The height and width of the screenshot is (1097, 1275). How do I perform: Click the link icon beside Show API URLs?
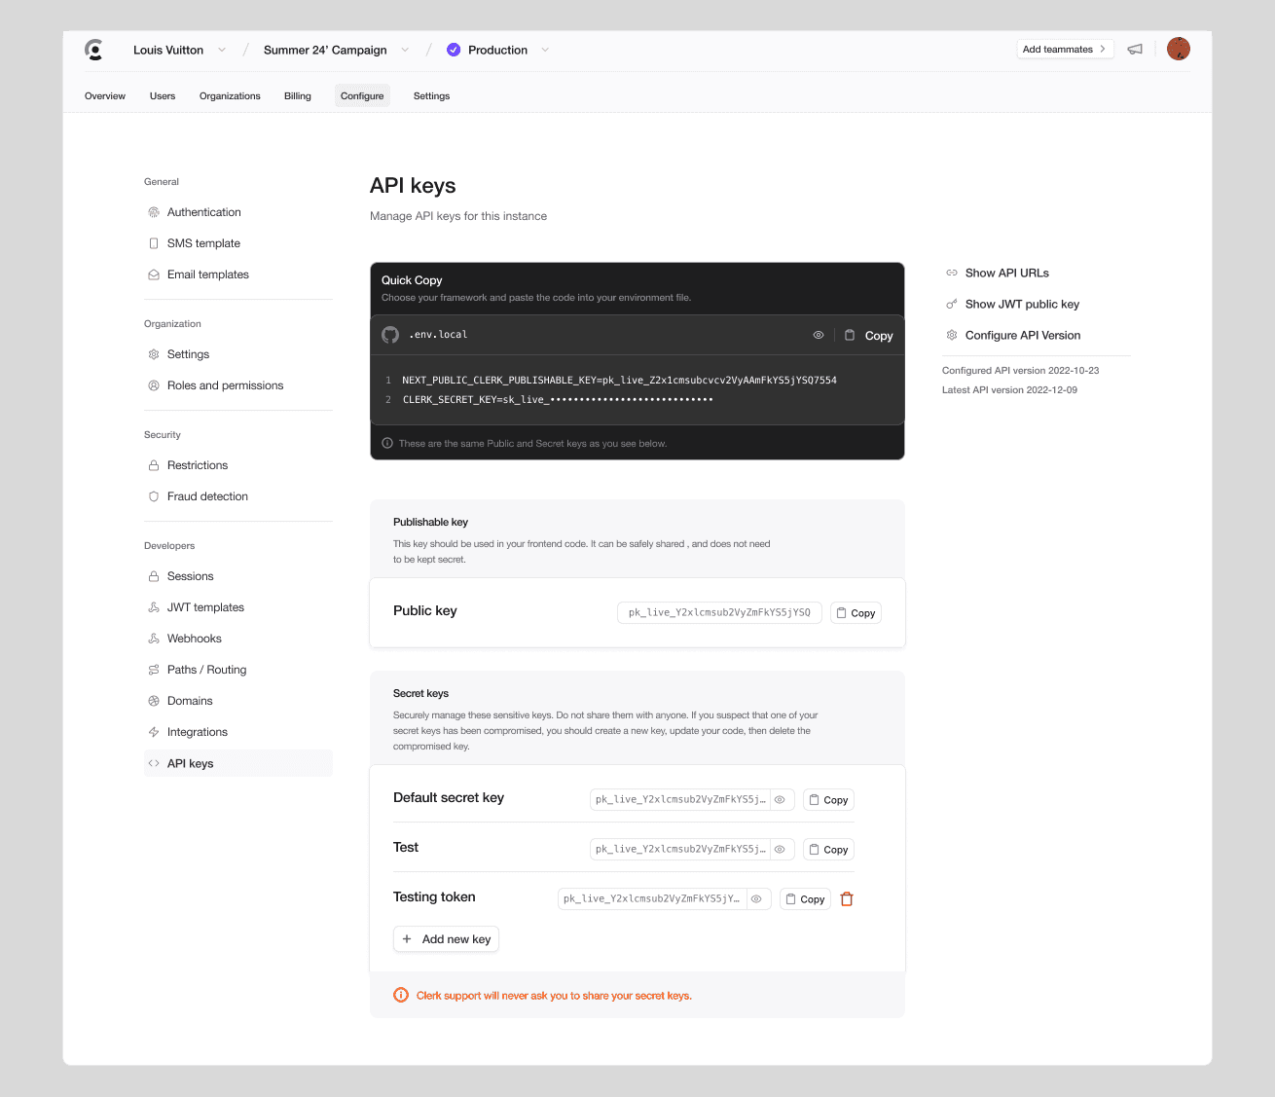click(952, 273)
